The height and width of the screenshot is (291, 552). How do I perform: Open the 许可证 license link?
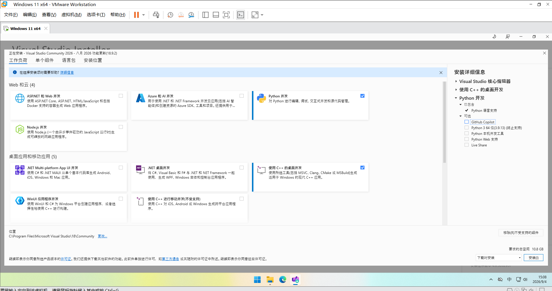(x=66, y=259)
